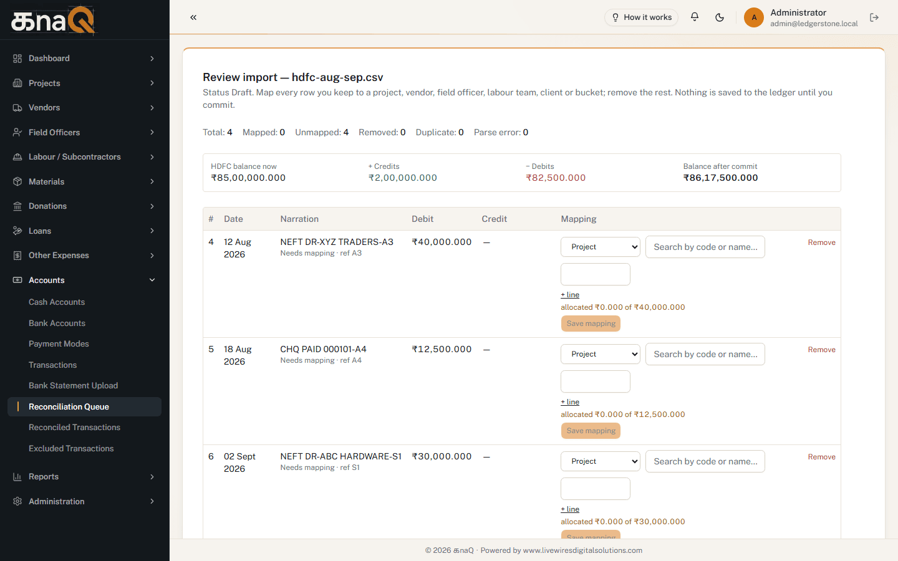
Task: Focus search field for XYZ TRADERS row
Action: [705, 247]
